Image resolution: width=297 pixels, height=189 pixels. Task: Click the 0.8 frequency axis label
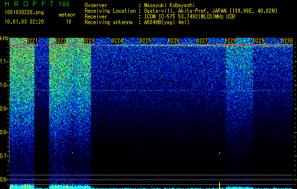point(4,132)
